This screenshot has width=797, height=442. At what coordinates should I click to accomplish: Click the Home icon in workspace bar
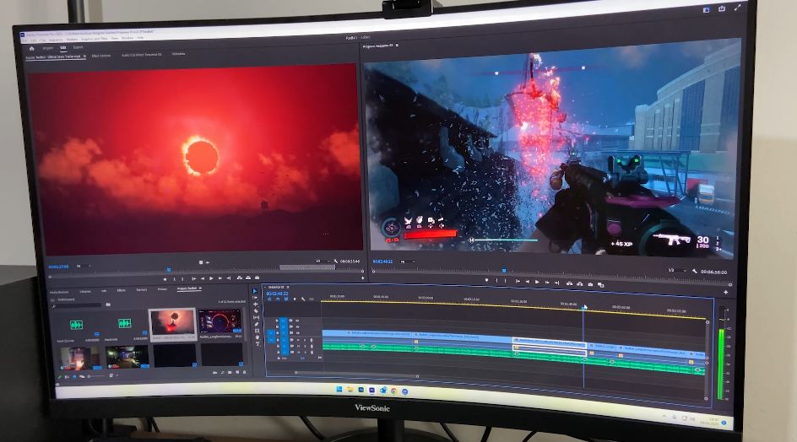[x=31, y=48]
